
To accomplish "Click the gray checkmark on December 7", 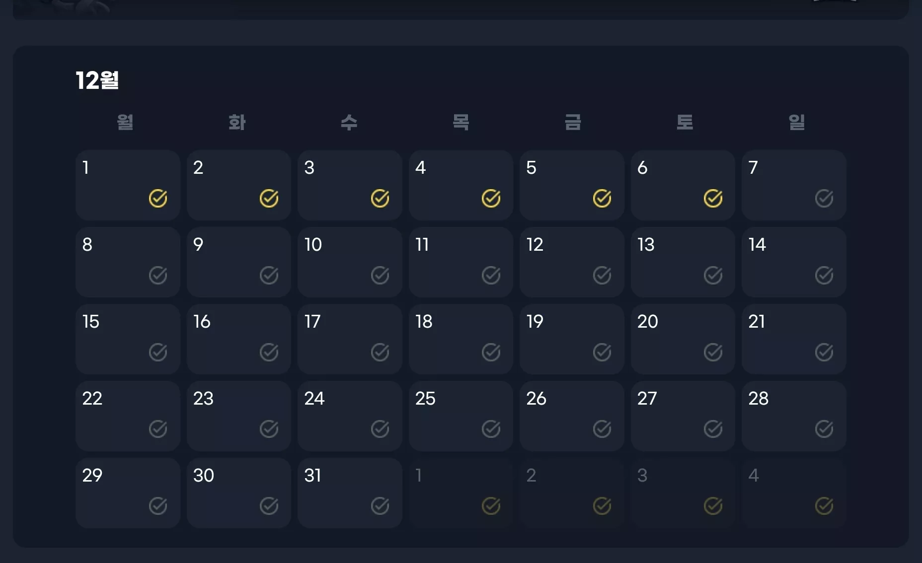I will (x=824, y=199).
